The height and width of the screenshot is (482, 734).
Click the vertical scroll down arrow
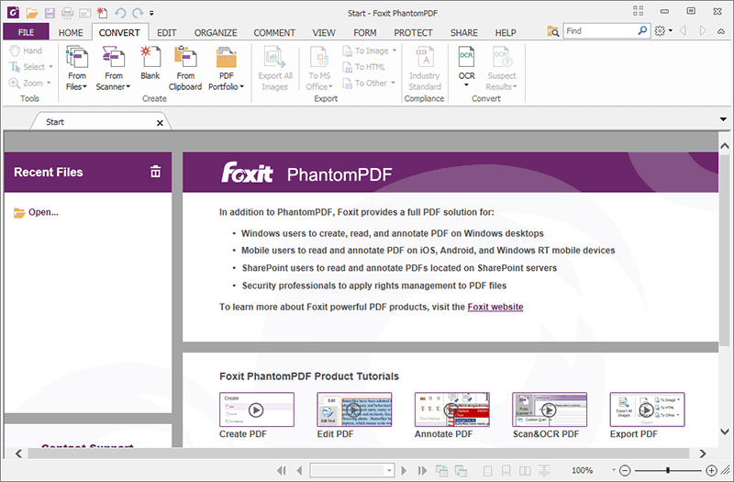pos(725,432)
